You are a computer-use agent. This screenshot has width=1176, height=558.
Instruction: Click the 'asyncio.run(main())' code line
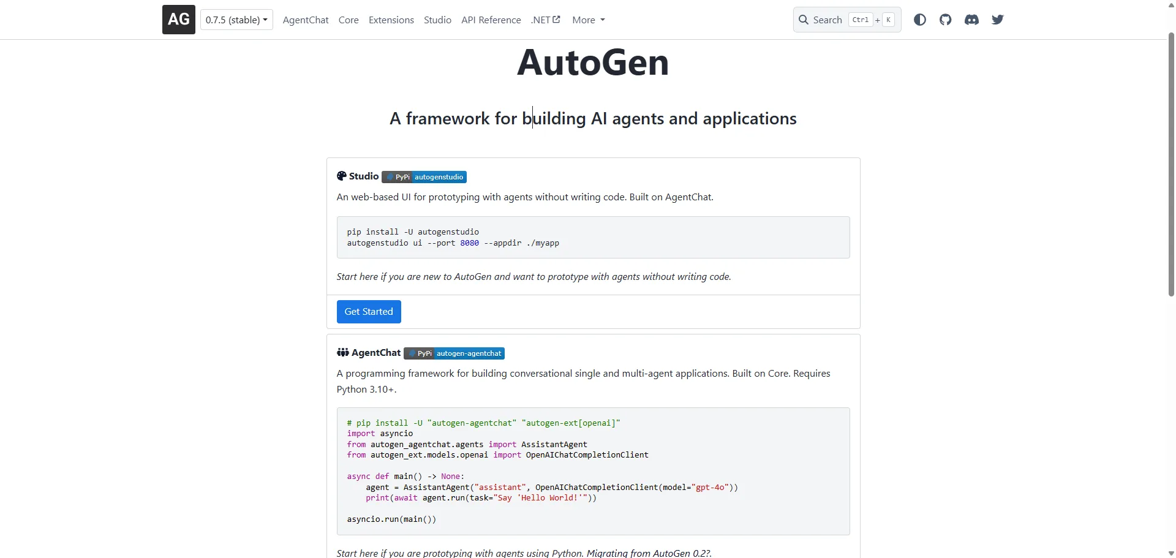[391, 519]
